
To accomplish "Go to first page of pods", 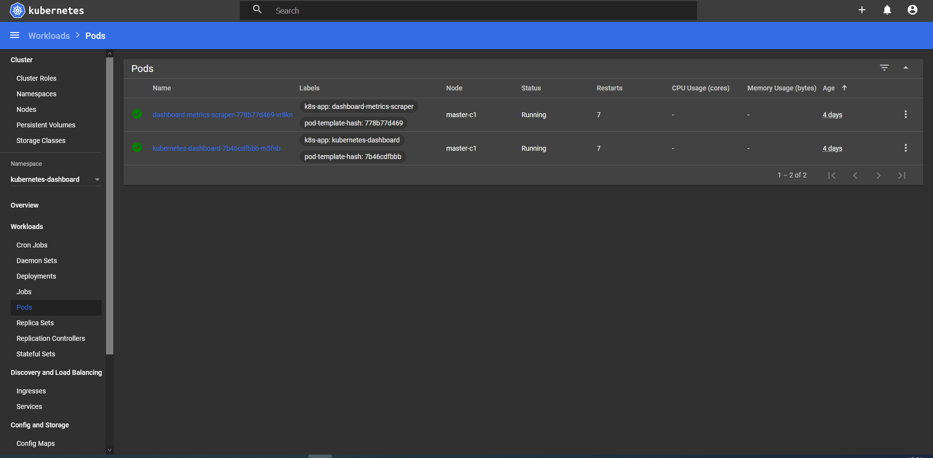I will pyautogui.click(x=831, y=176).
